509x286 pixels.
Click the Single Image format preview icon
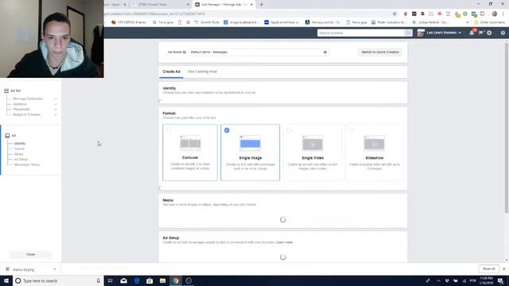point(251,143)
